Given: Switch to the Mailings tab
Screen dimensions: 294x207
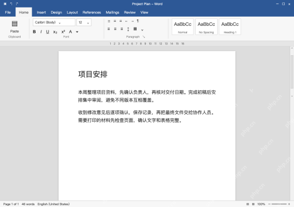Looking at the screenshot, I should (113, 13).
